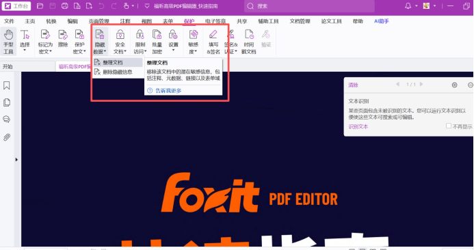Show the pages panel in left sidebar
The width and height of the screenshot is (474, 250).
pyautogui.click(x=7, y=102)
